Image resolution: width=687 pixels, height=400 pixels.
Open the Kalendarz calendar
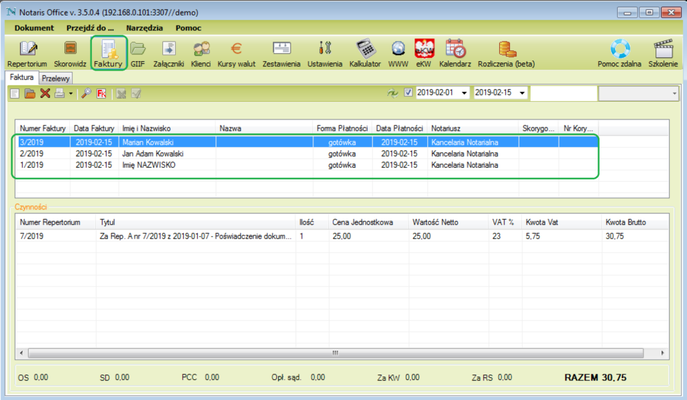(x=456, y=54)
